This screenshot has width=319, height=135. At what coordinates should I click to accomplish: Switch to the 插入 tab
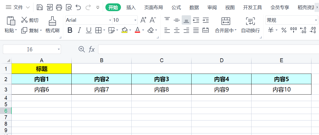pos(131,8)
